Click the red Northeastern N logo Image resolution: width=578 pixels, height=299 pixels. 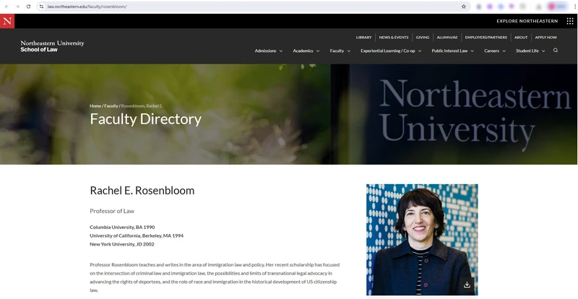[x=7, y=21]
